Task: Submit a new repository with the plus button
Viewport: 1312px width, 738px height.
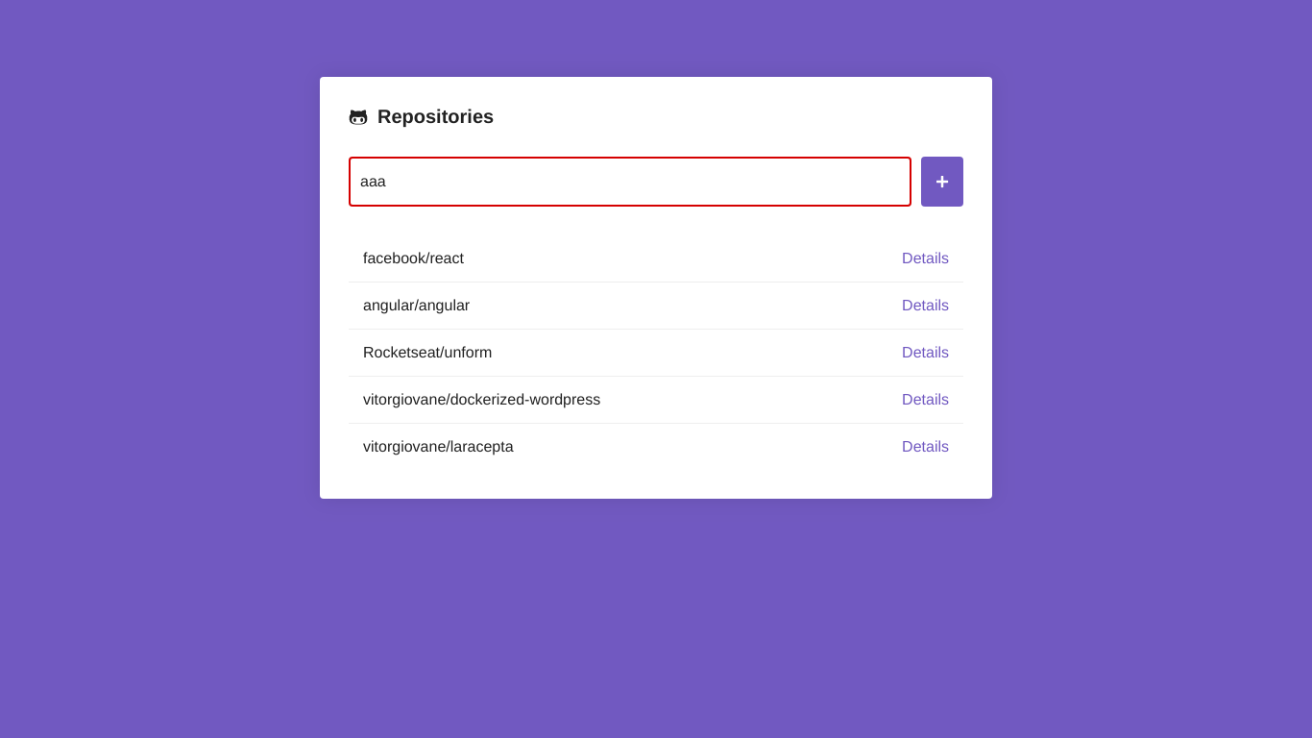Action: pyautogui.click(x=941, y=181)
